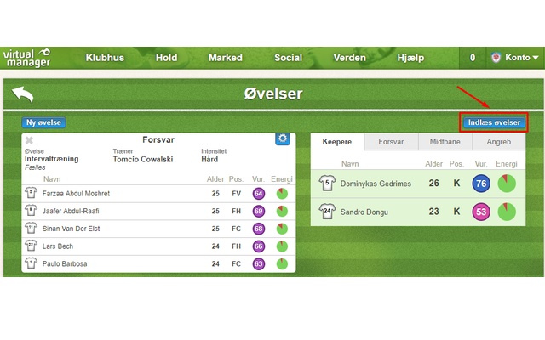Screen dimensions: 545x340
Task: Click Sandro Dongu's jersey number 24 icon
Action: pos(327,211)
